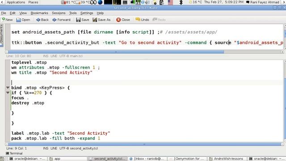Click left arrow of upper horizontal scrollbar
Viewport: 286px width, 161px height.
pos(7,52)
